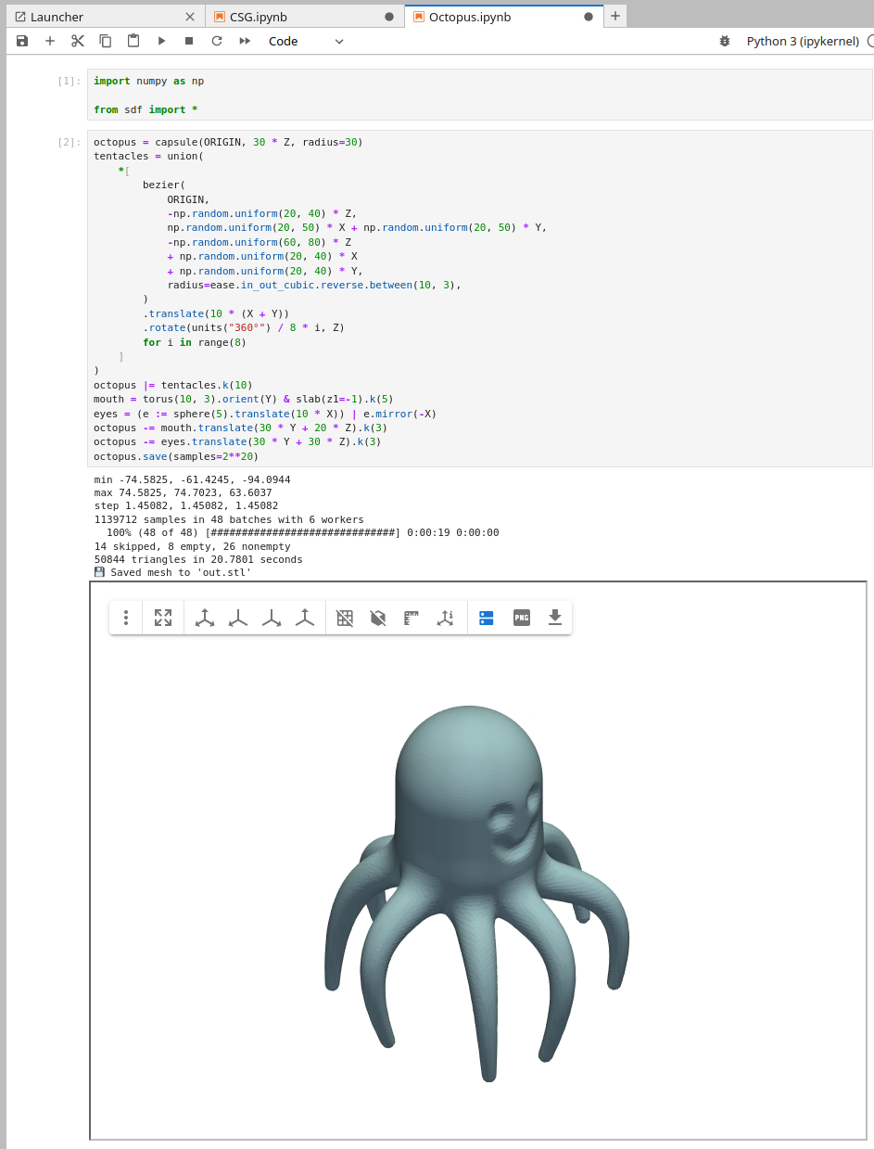Viewport: 874px width, 1149px height.
Task: Interrupt the kernel with stop button
Action: click(189, 41)
